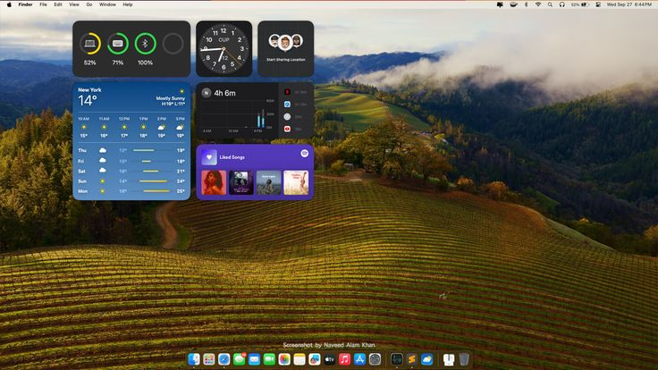
Task: Open the Finder menu
Action: [25, 4]
